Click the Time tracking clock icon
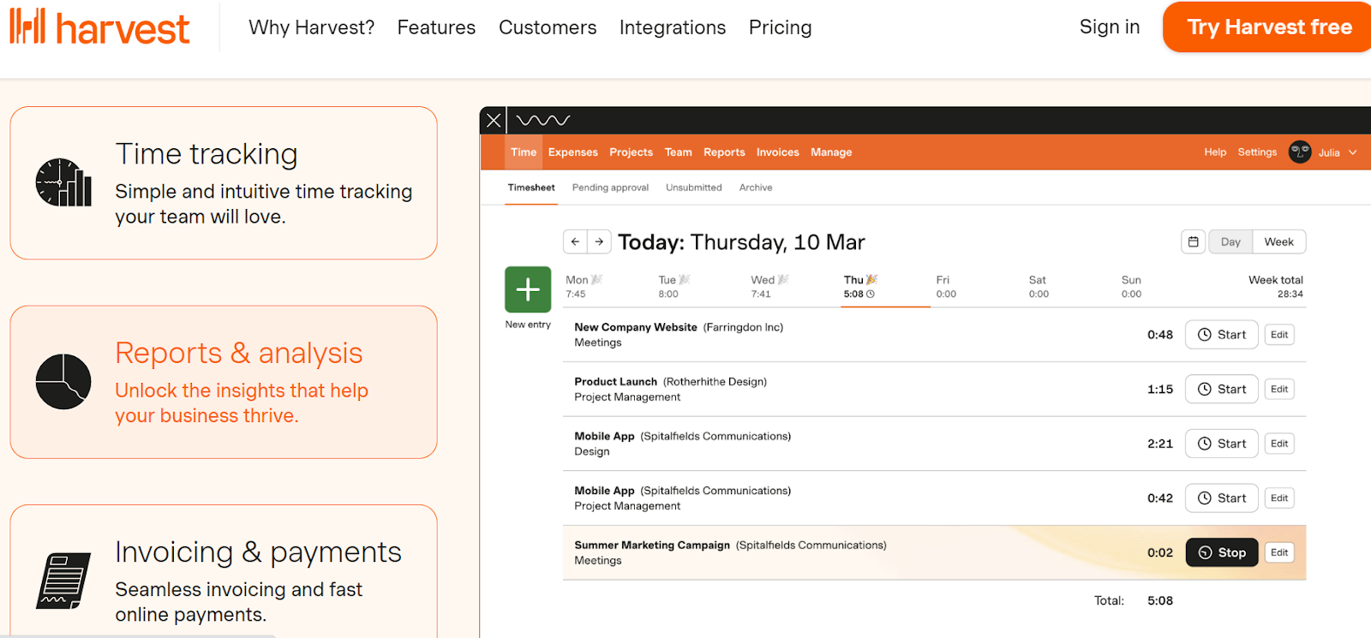1371x638 pixels. (x=63, y=182)
